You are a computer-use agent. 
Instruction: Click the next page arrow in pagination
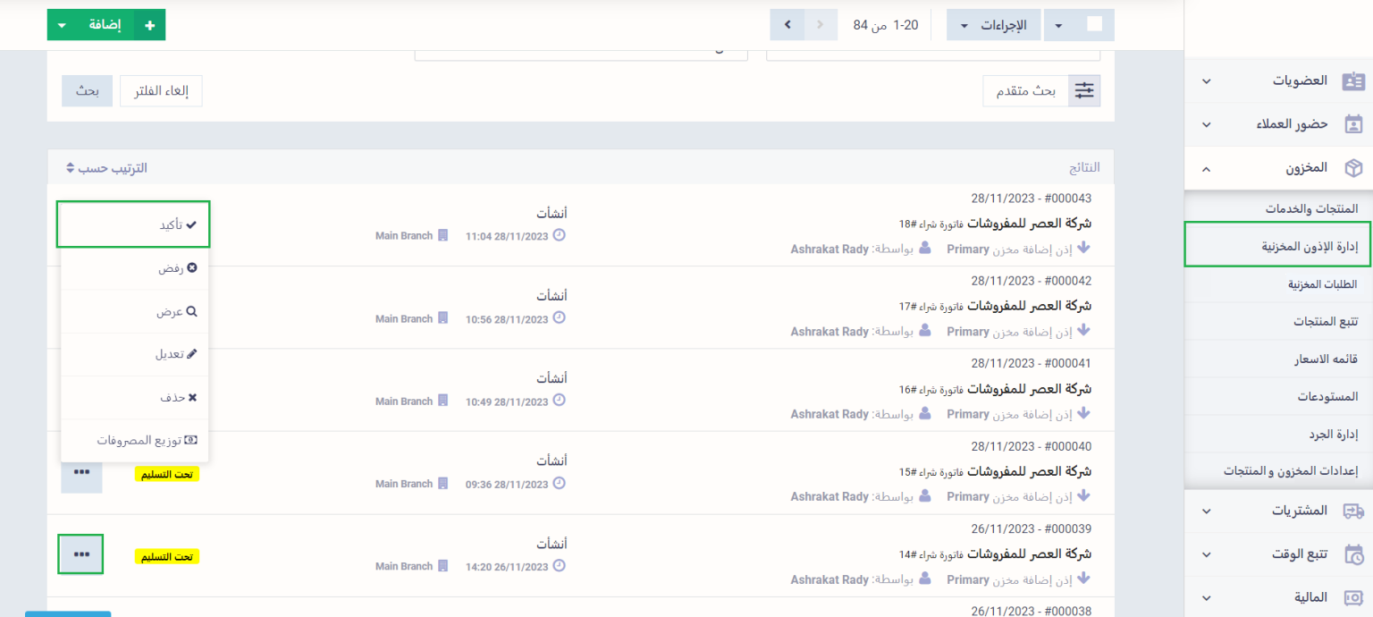click(788, 25)
